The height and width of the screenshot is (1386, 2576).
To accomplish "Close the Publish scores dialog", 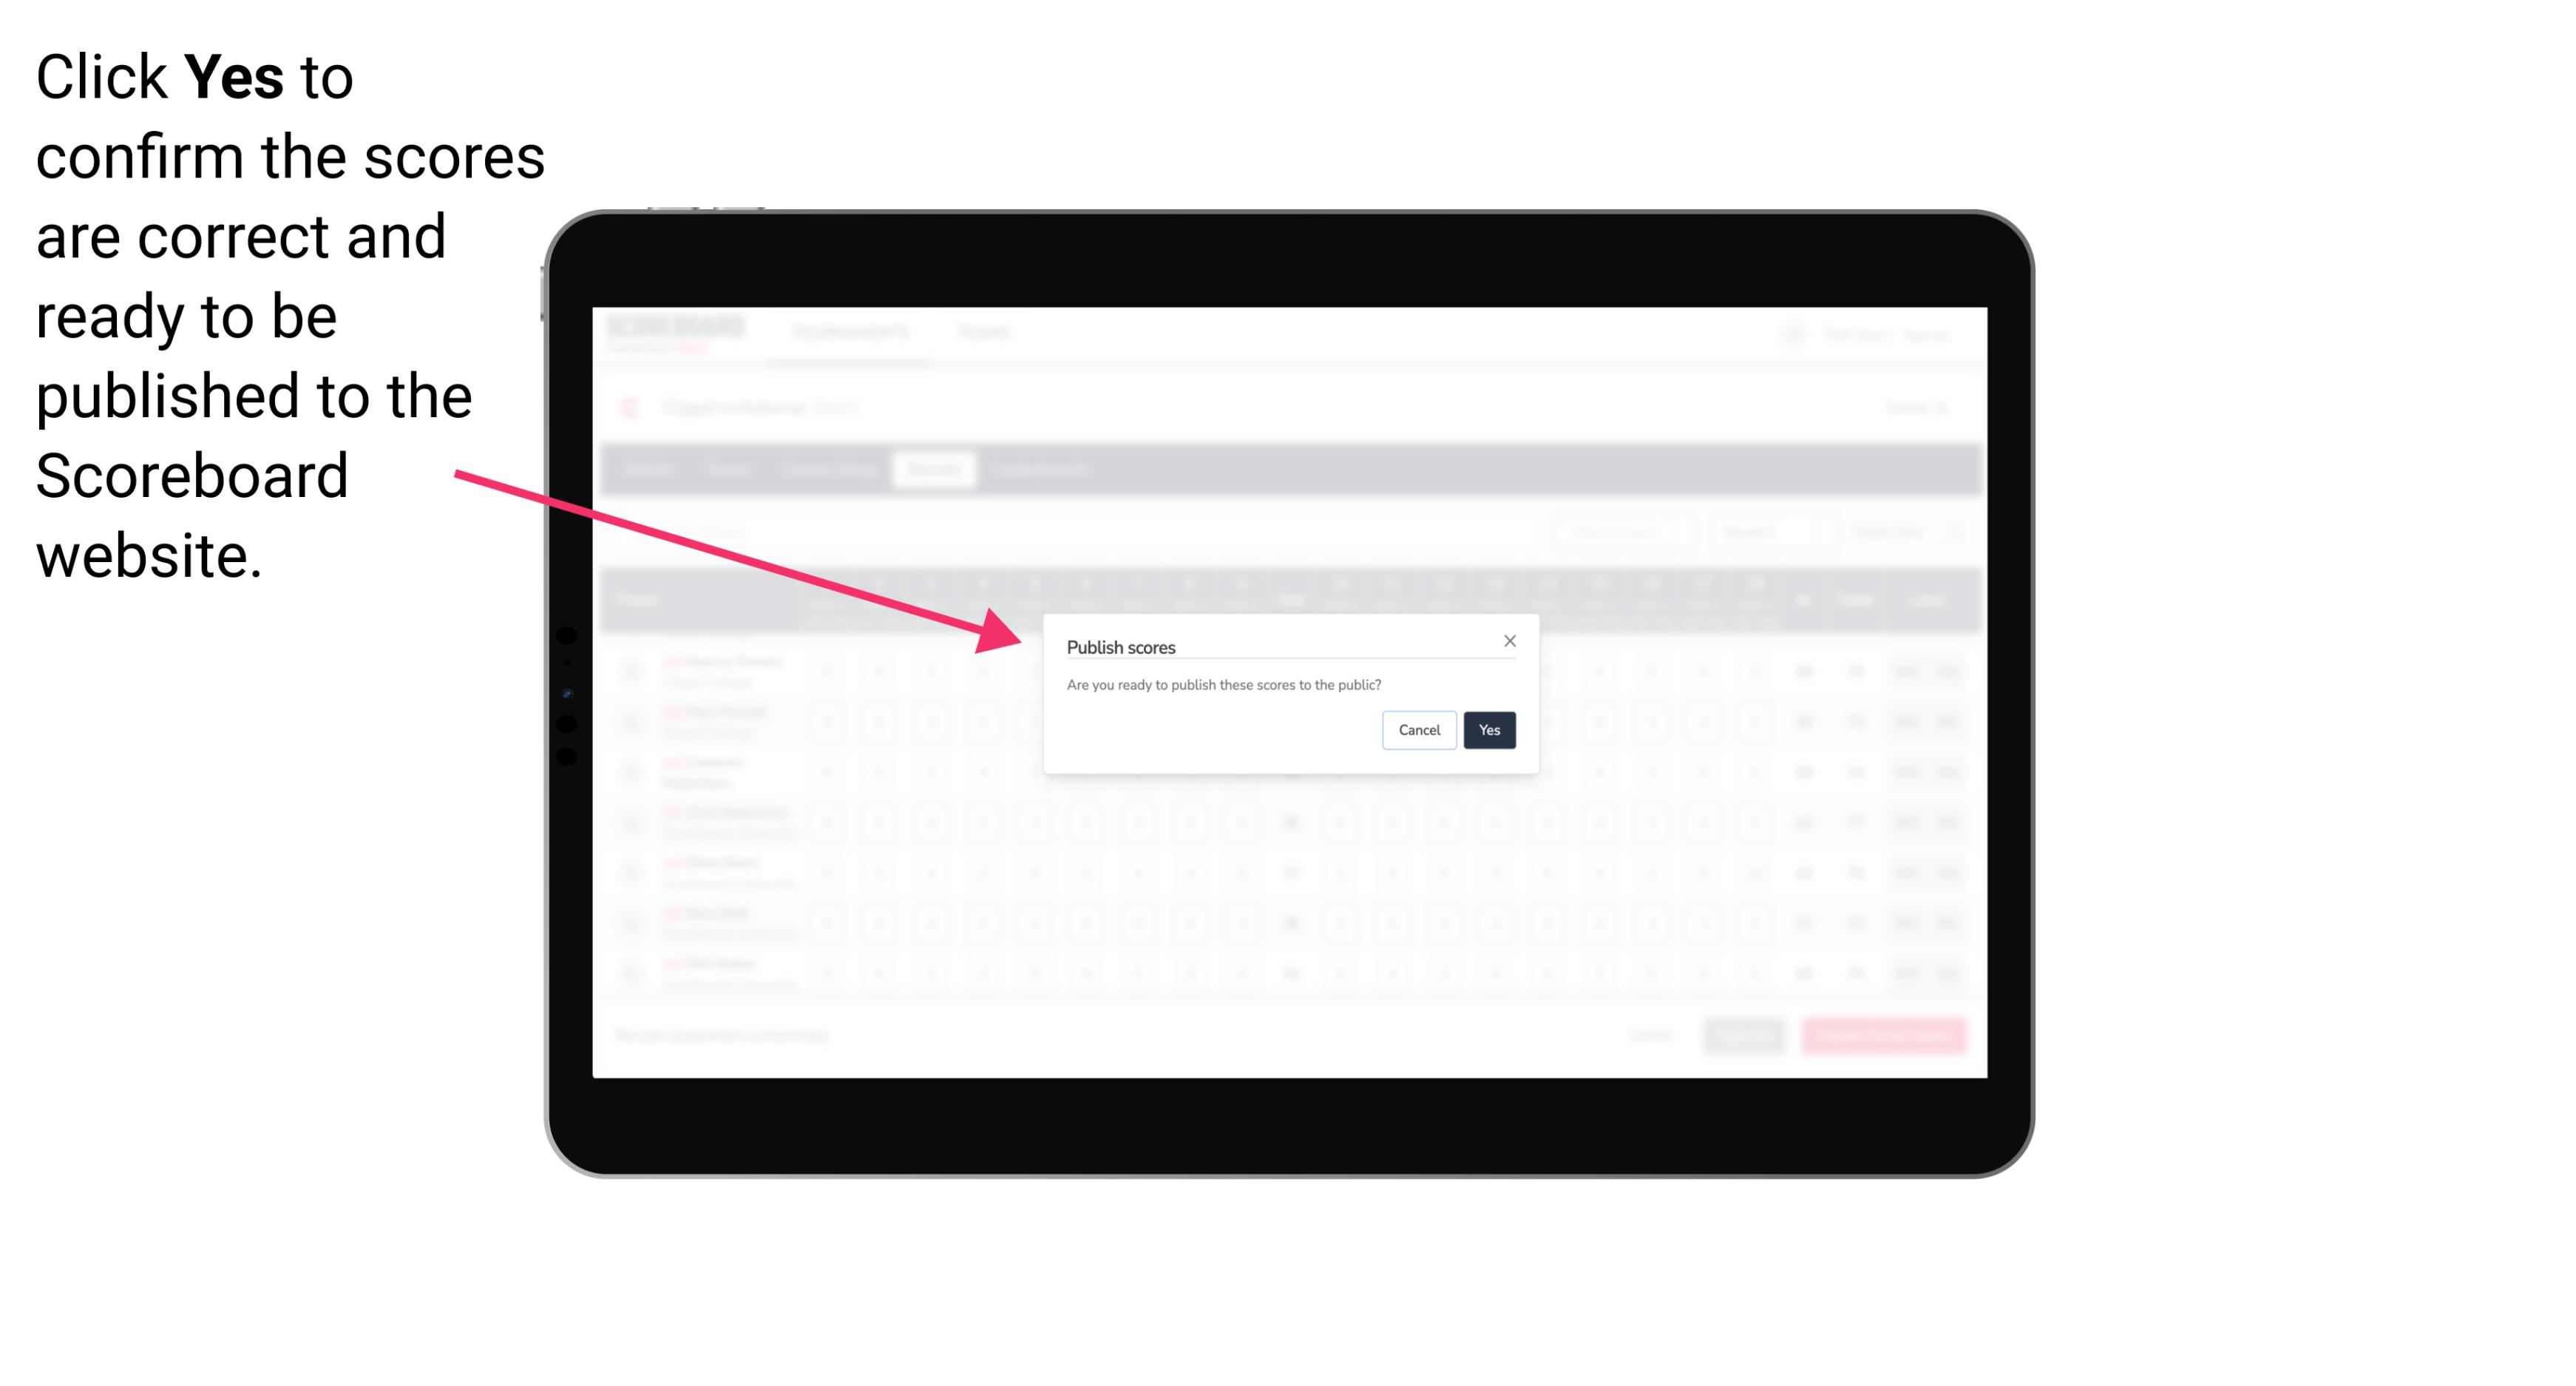I will pos(1510,640).
